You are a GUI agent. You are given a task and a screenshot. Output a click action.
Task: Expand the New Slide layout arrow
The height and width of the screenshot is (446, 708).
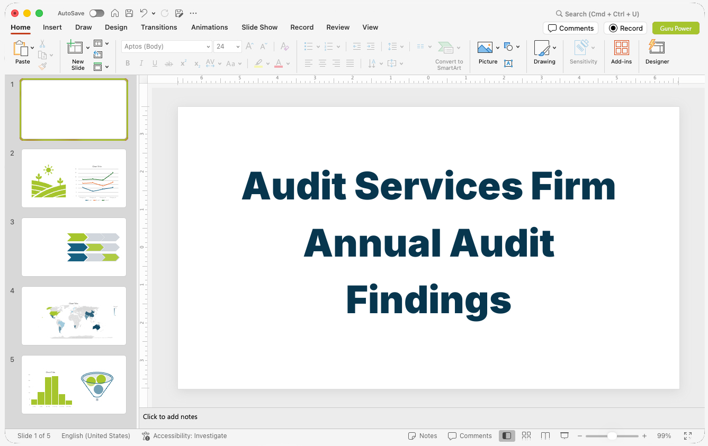88,48
